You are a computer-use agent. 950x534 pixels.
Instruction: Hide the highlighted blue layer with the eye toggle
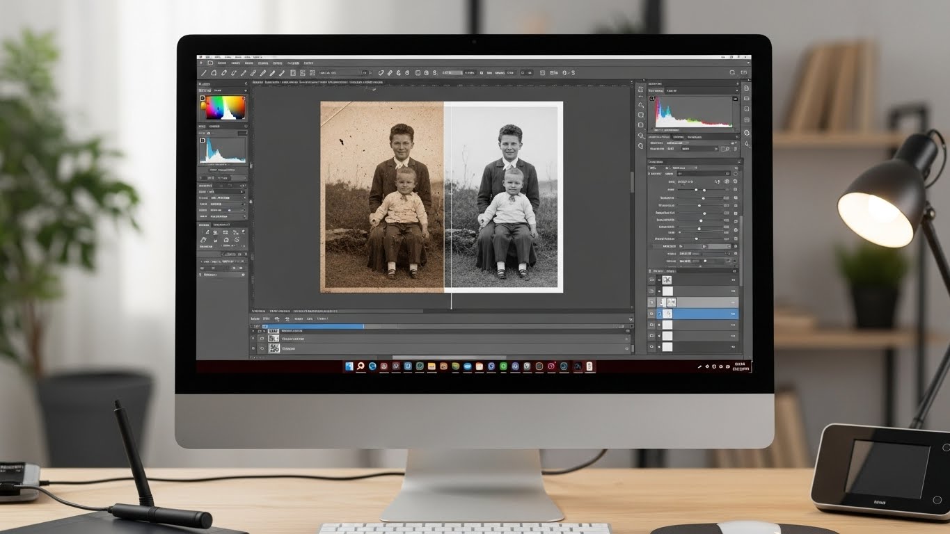pos(659,314)
